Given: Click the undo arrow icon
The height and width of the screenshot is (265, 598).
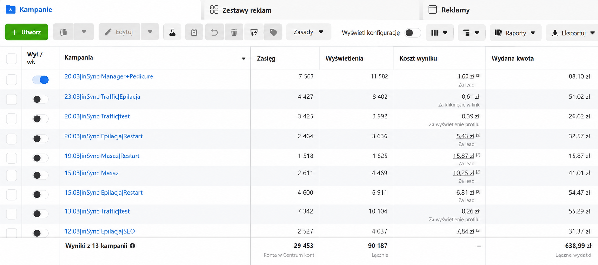Looking at the screenshot, I should point(214,32).
